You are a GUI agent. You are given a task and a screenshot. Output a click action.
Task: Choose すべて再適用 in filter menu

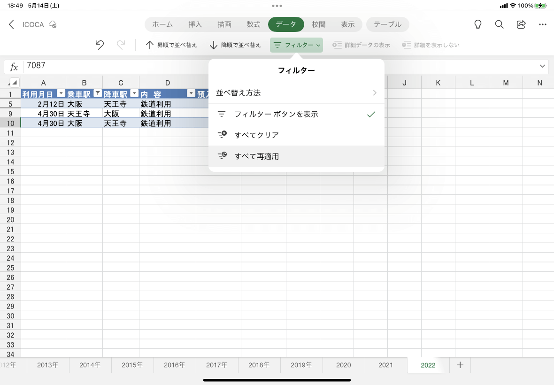point(296,156)
